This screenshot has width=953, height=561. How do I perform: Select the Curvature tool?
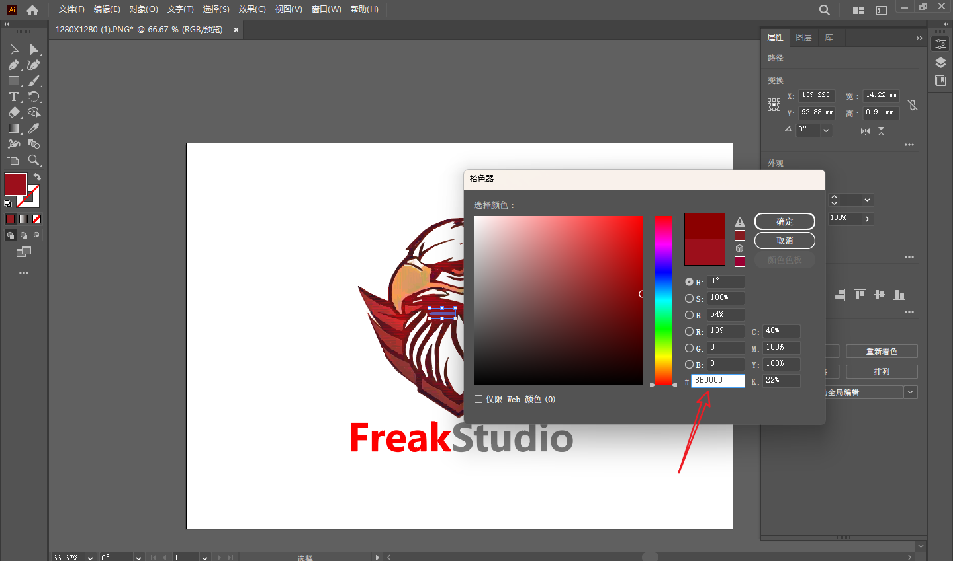point(34,65)
